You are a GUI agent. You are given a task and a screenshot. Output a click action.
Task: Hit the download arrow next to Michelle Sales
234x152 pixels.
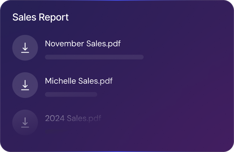25,85
